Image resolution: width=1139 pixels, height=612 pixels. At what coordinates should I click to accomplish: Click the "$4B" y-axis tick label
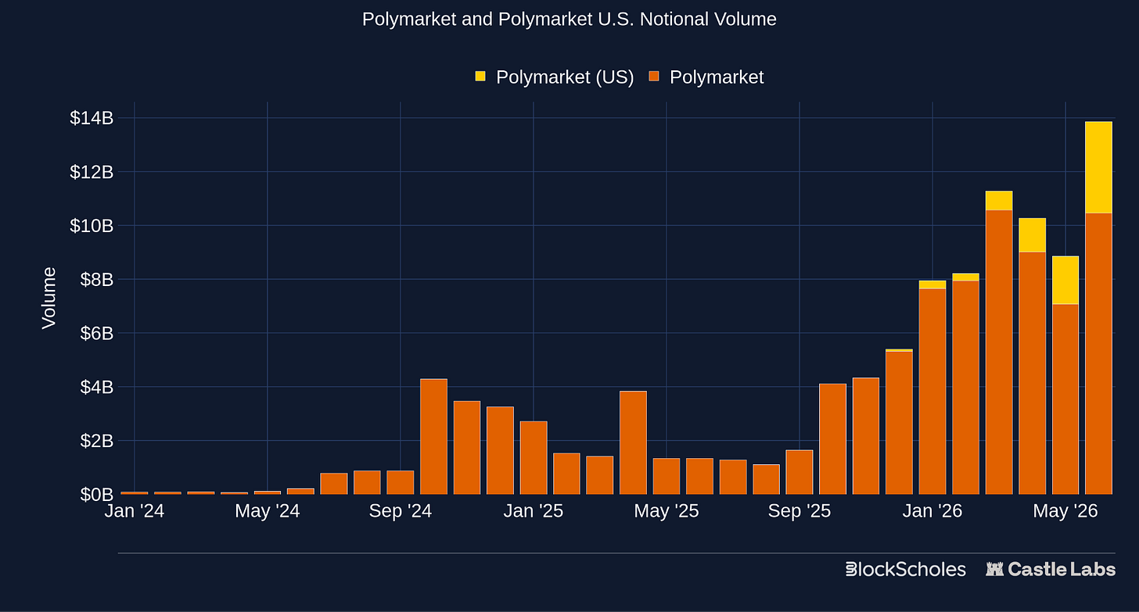97,387
